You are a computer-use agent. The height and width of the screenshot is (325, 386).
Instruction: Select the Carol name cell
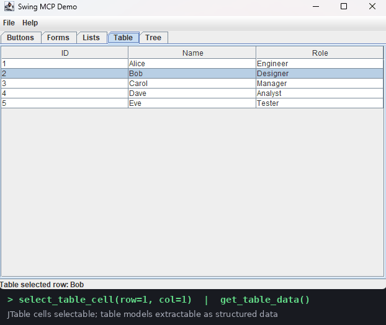192,84
